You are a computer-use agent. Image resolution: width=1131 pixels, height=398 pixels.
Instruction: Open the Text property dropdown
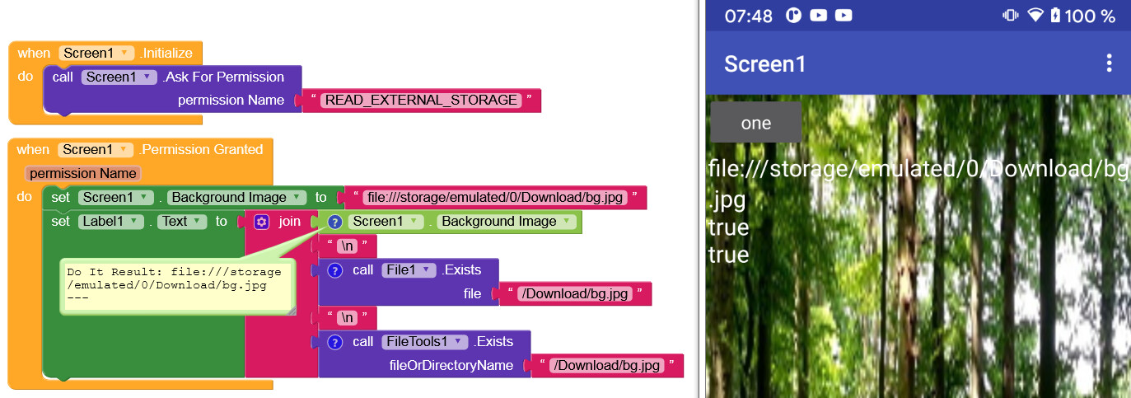click(x=181, y=221)
